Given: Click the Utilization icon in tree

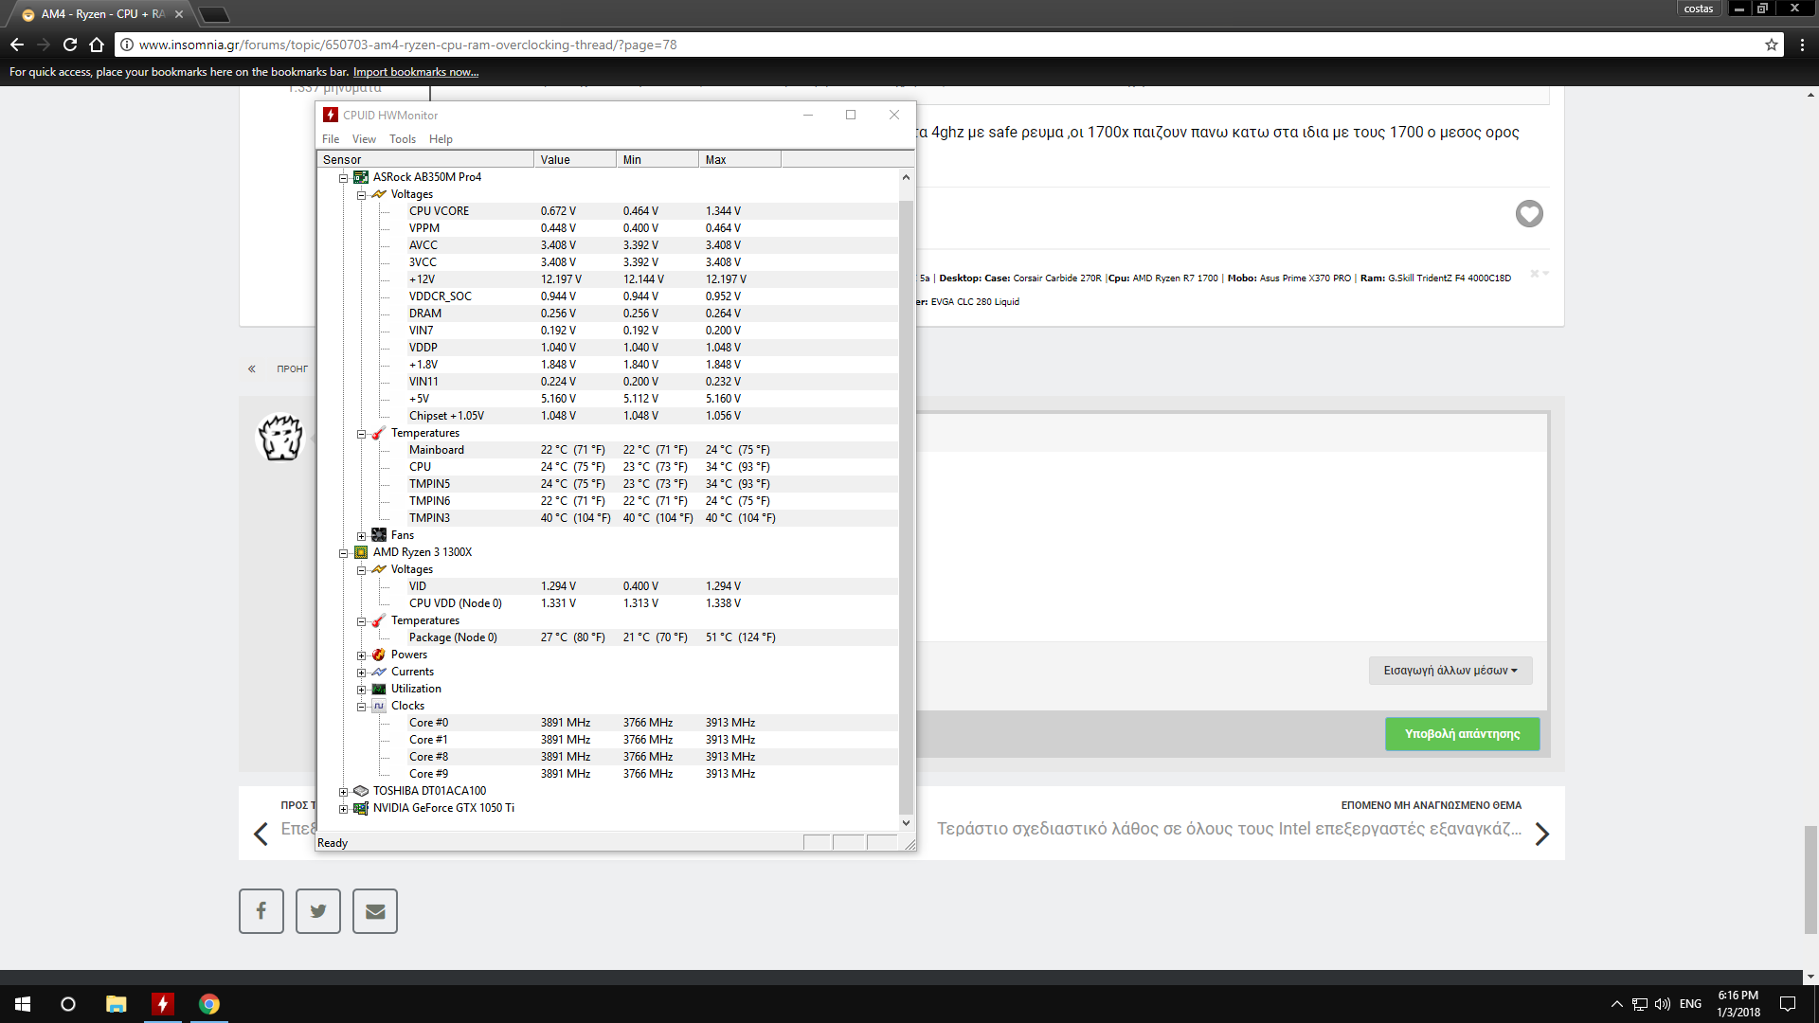Looking at the screenshot, I should point(379,689).
